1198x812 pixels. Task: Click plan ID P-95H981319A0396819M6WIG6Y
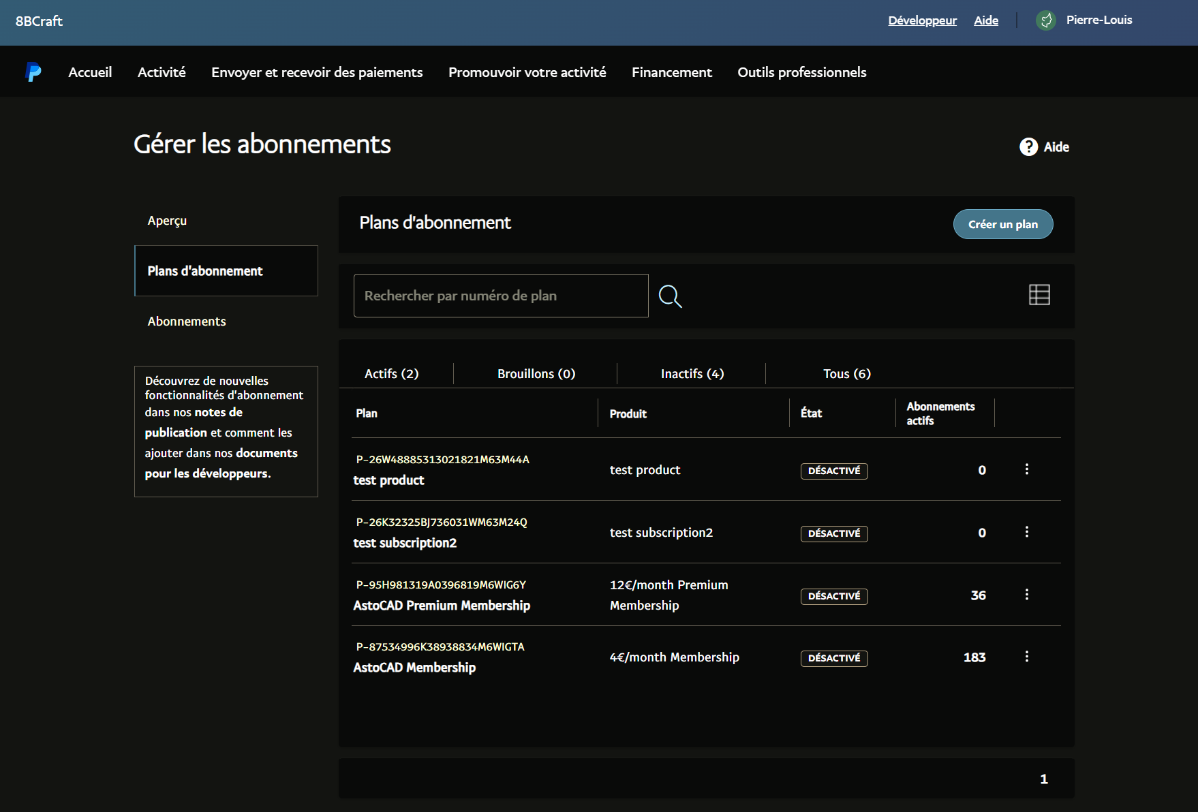441,585
